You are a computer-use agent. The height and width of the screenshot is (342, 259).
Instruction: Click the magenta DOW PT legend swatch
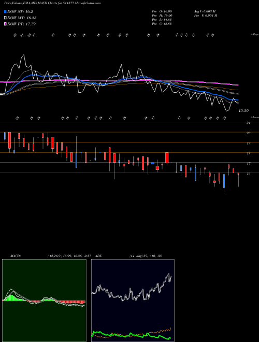pos(5,24)
